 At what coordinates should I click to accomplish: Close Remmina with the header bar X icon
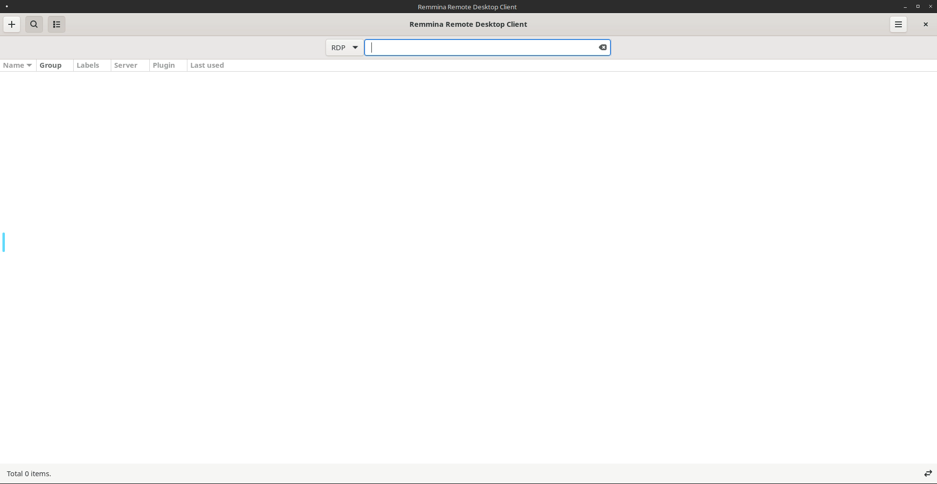point(925,24)
